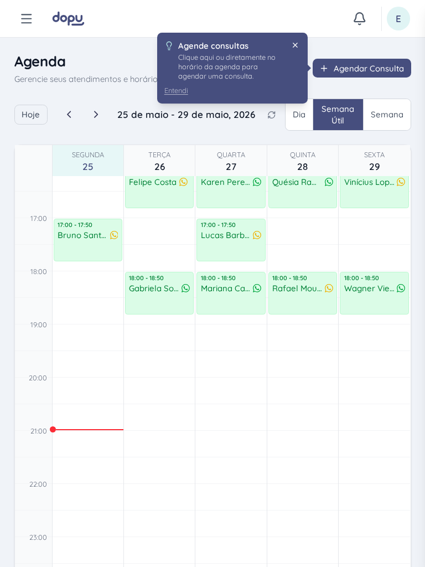Click the Agendar Consulta button
425x567 pixels.
tap(362, 68)
